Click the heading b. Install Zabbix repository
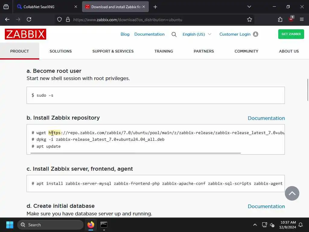This screenshot has height=232, width=309. pyautogui.click(x=63, y=118)
